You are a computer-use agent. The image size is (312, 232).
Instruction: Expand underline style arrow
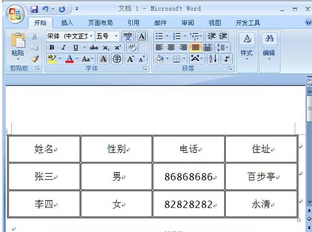[x=84, y=48]
